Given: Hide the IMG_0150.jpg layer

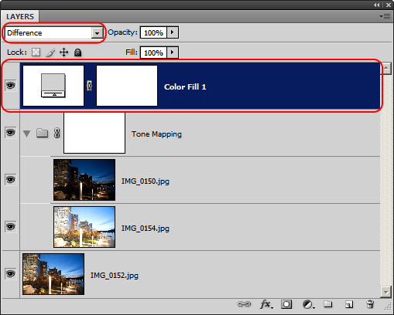Looking at the screenshot, I should (x=10, y=179).
